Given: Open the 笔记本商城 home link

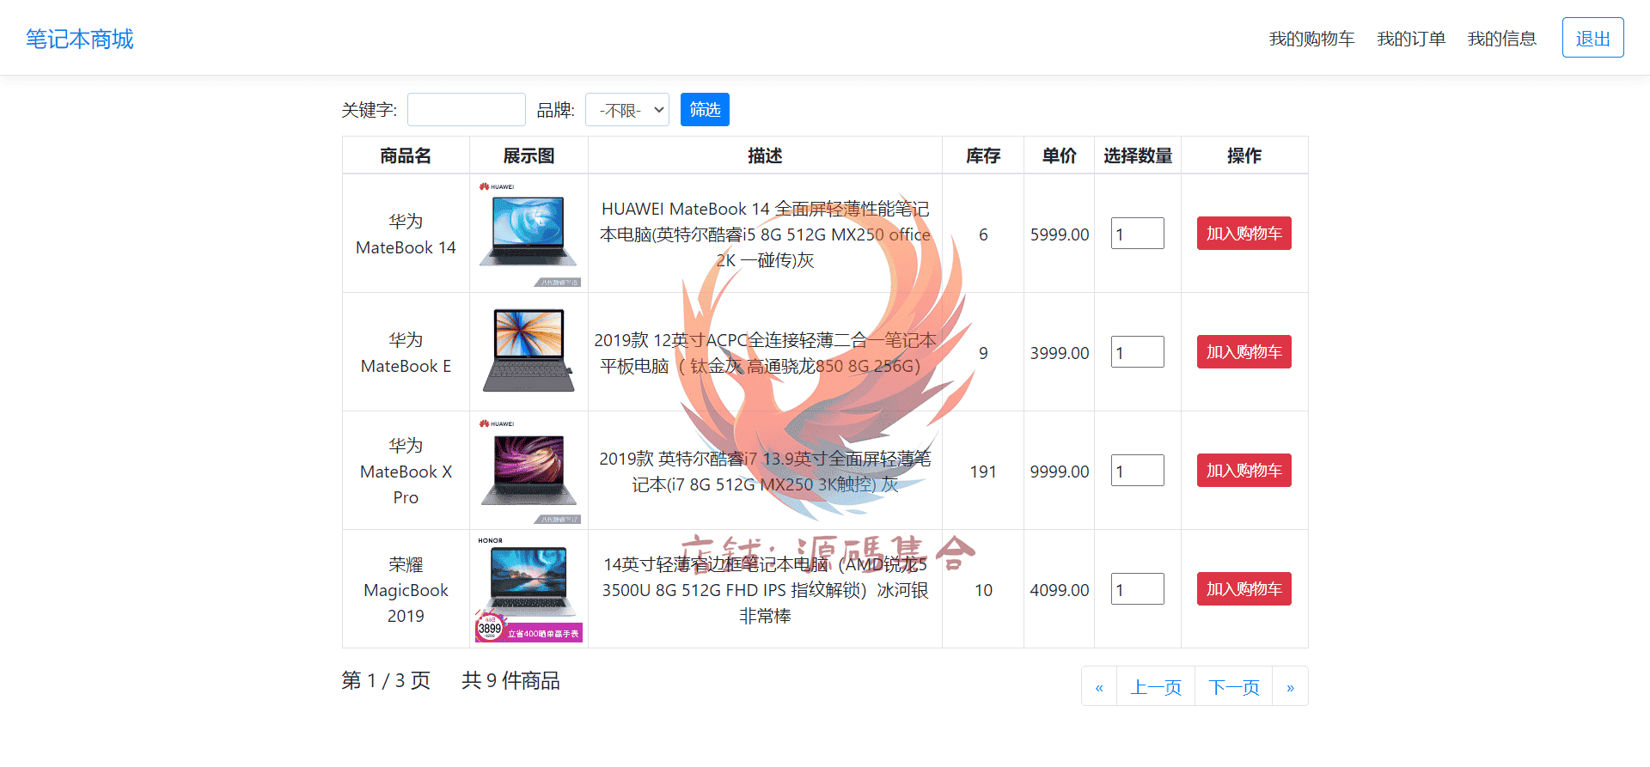Looking at the screenshot, I should (80, 39).
